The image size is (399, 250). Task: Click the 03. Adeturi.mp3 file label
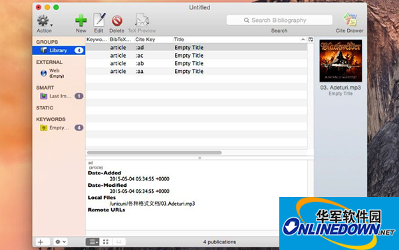(x=340, y=88)
